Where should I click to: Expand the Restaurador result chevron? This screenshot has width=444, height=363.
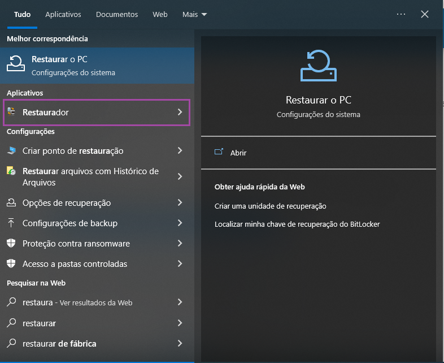point(180,112)
